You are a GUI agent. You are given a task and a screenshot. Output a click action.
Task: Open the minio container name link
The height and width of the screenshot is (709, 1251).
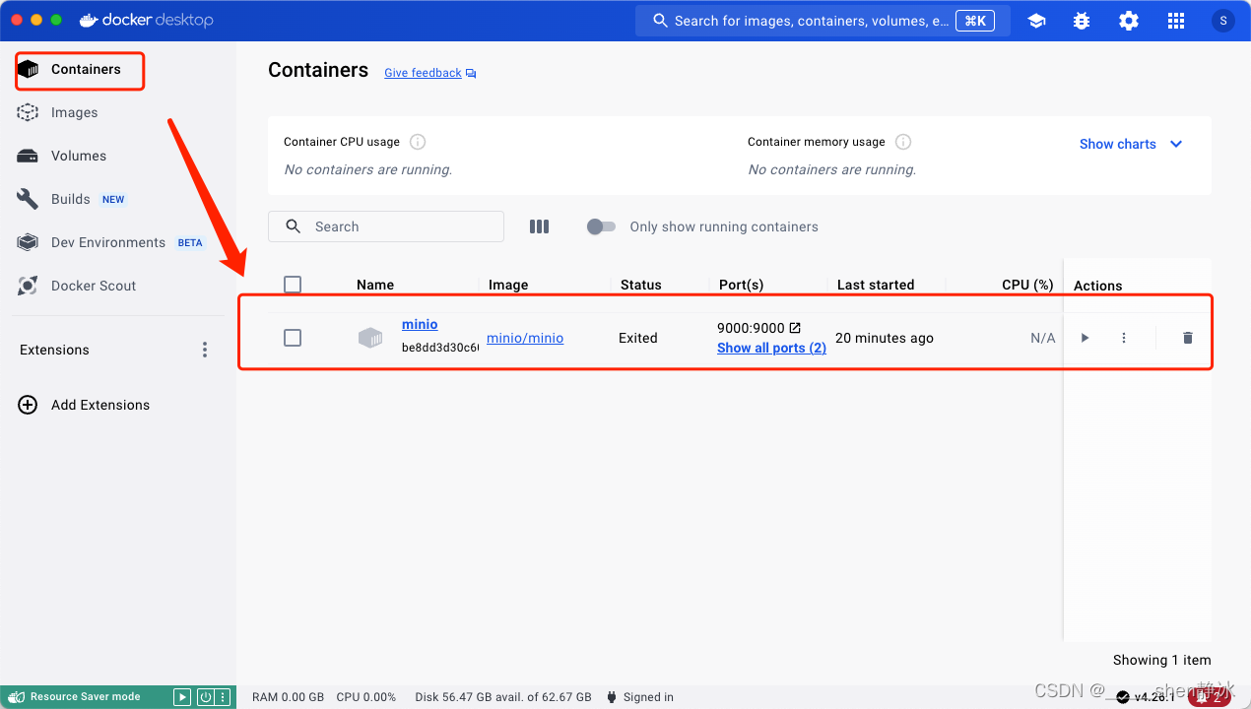click(x=420, y=324)
